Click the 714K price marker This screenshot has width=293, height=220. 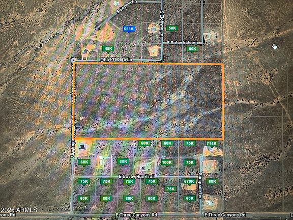pos(212,144)
